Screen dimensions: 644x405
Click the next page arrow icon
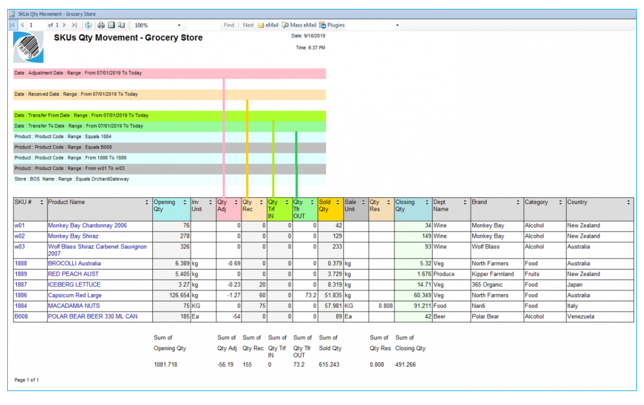click(64, 25)
